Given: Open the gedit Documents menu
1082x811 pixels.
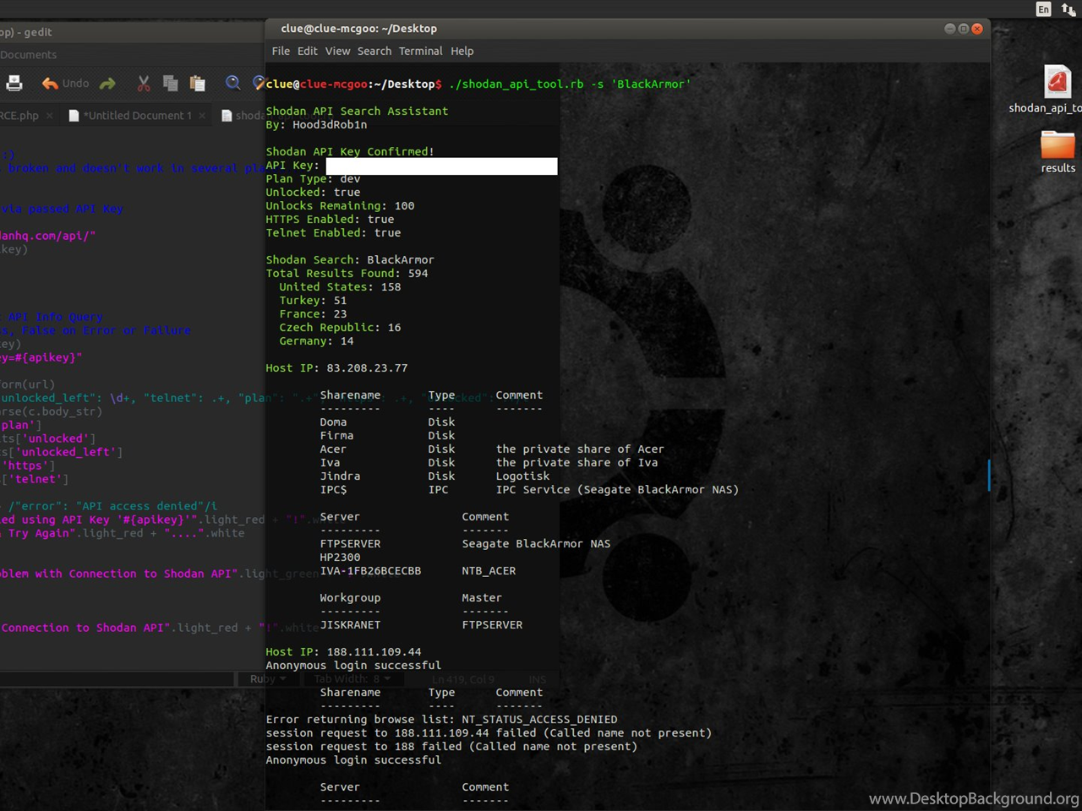Looking at the screenshot, I should pyautogui.click(x=28, y=55).
